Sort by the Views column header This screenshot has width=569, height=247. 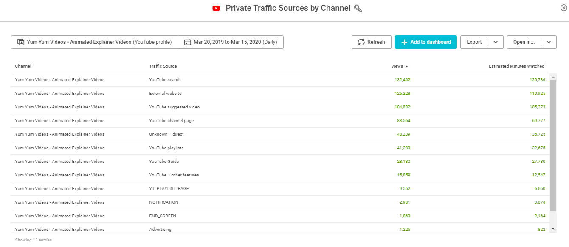click(399, 66)
